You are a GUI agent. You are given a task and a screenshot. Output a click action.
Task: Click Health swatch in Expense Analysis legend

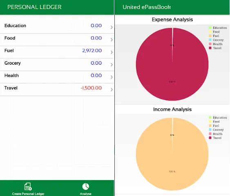[210, 44]
